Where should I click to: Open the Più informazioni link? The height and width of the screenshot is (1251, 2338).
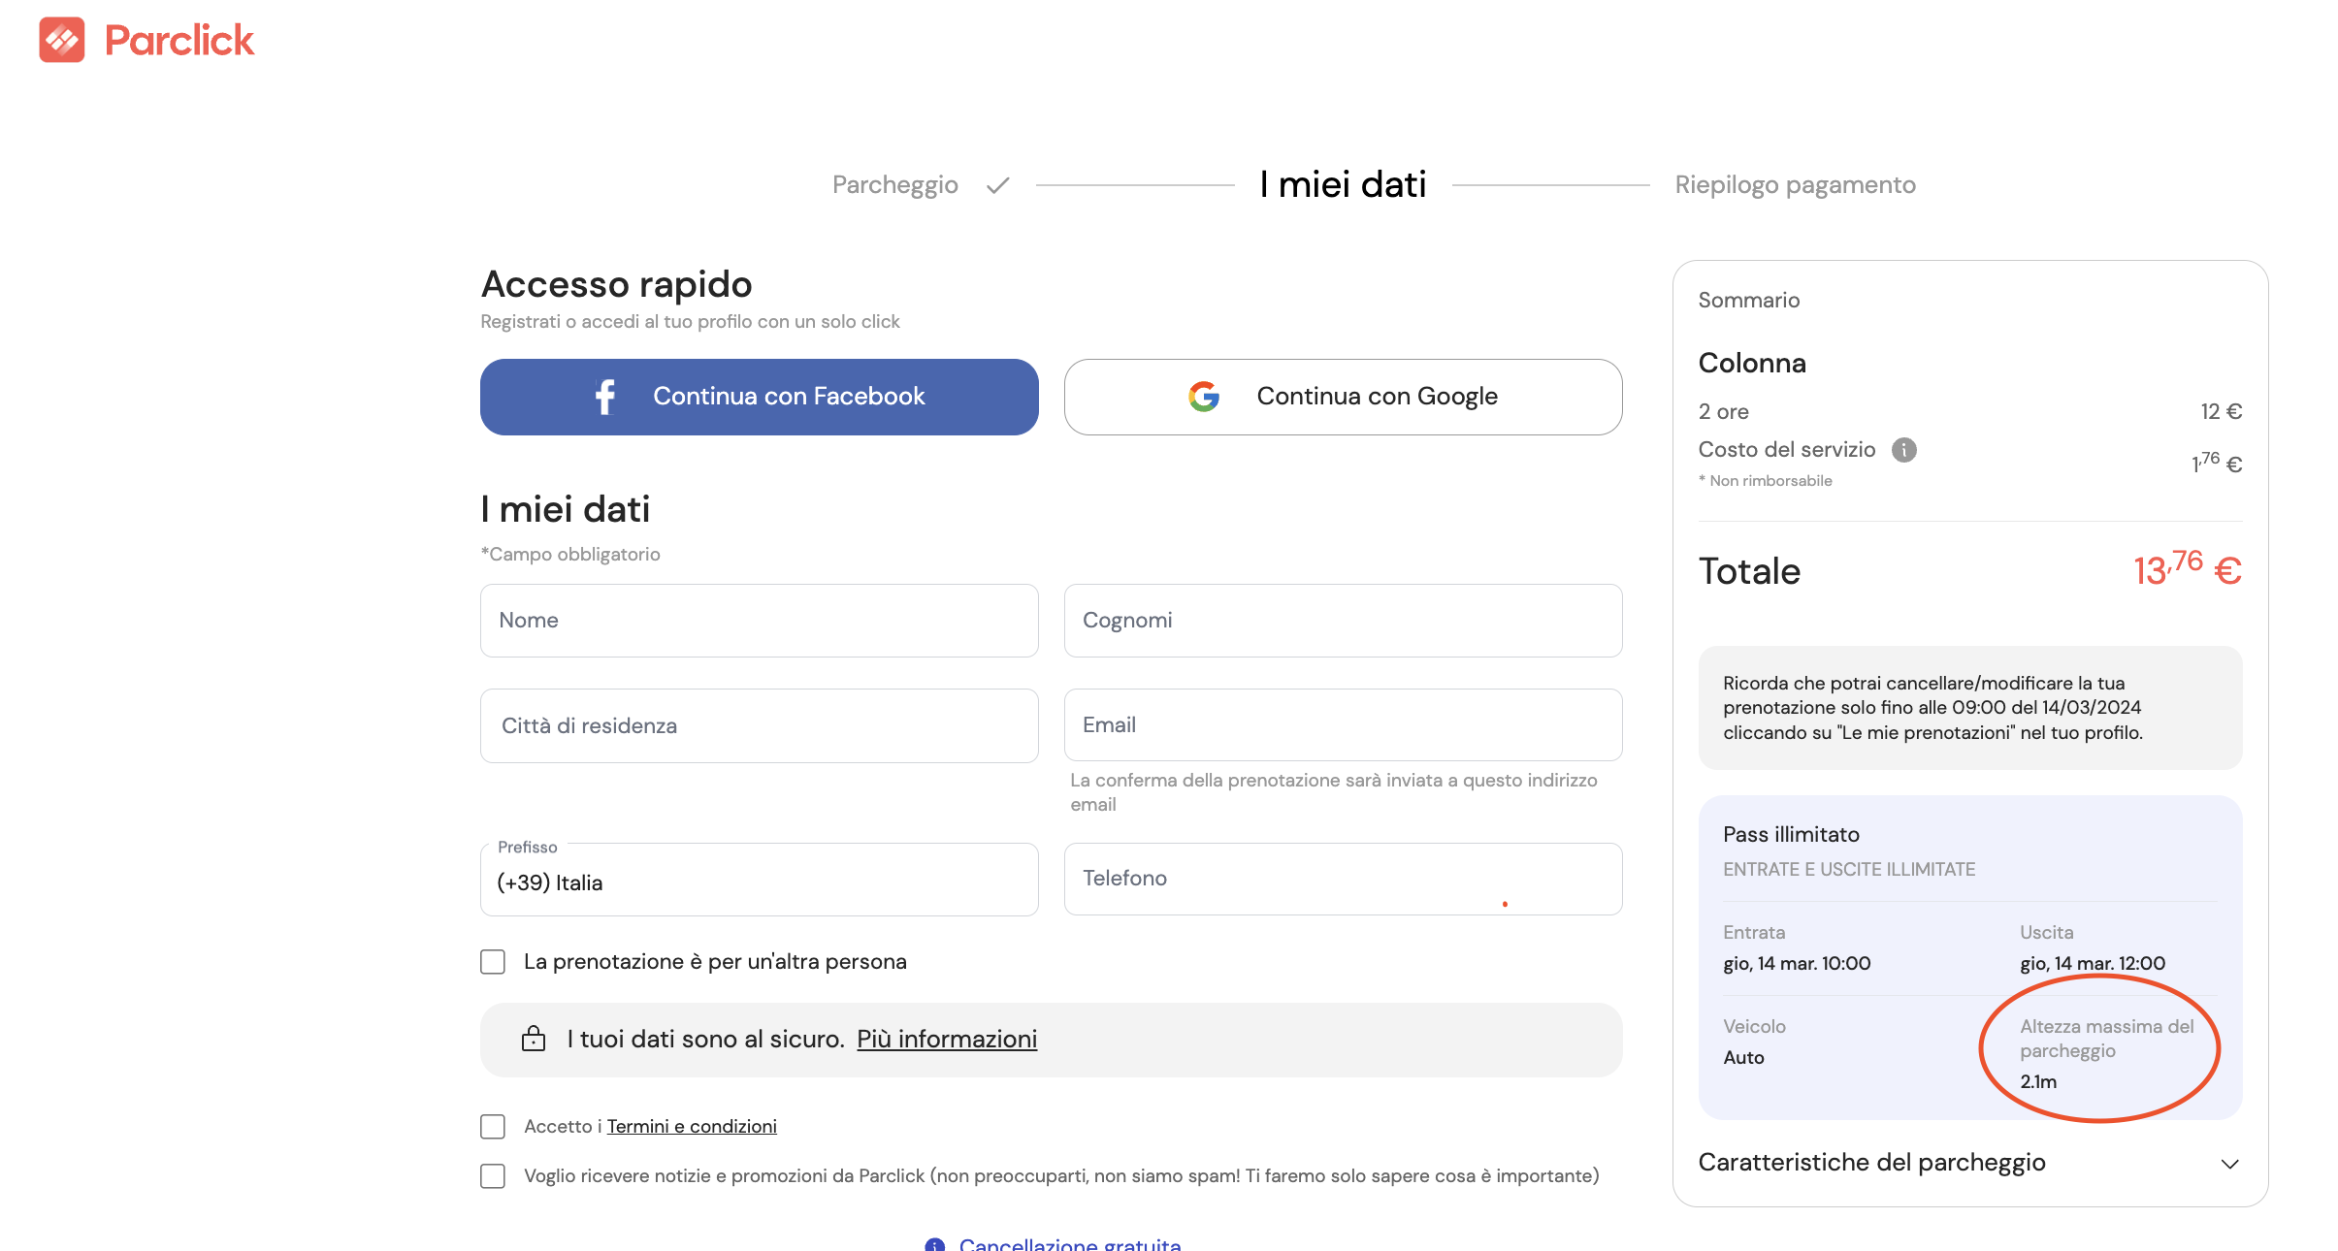coord(947,1039)
